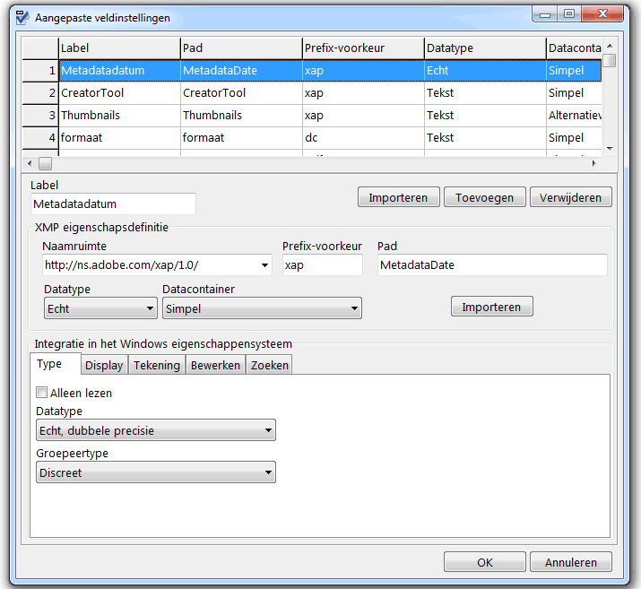The height and width of the screenshot is (589, 641).
Task: Maximize the Aangepaste veldinstellingen window
Action: 569,14
